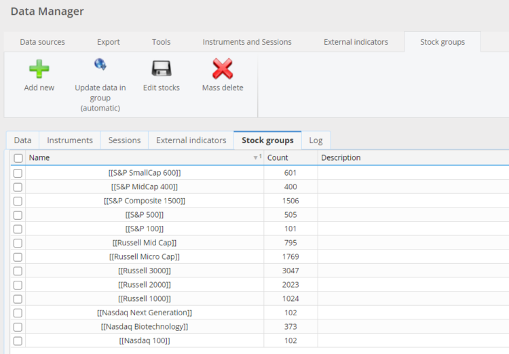The image size is (509, 354).
Task: Check the box for S&P MidCap 400
Action: 18,187
